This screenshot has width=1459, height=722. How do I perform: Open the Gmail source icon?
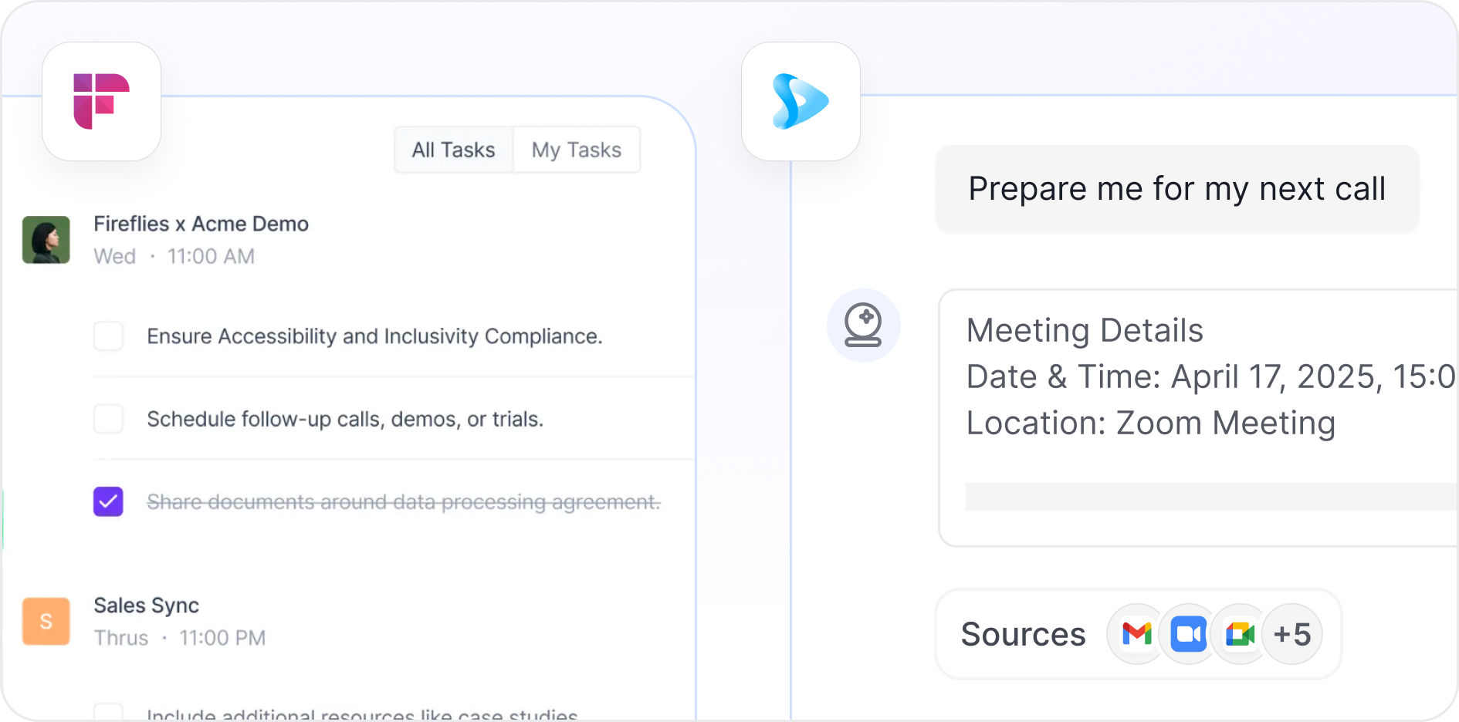(1136, 634)
